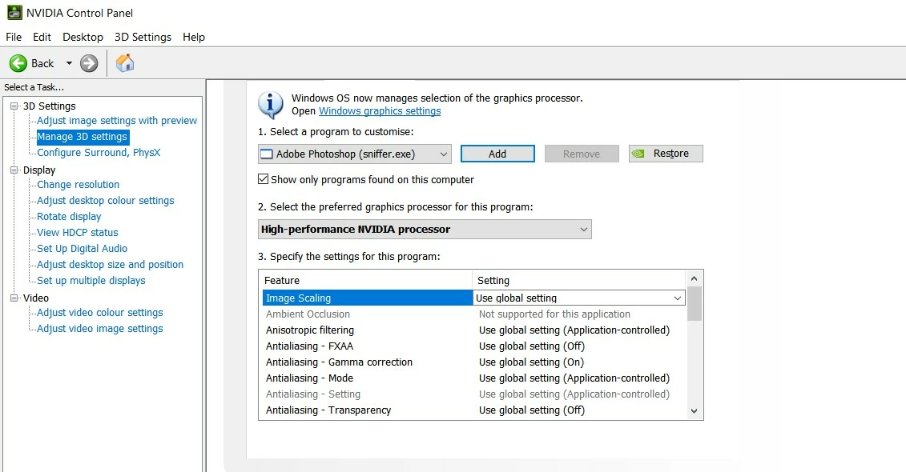Select the Ambient Occlusion row

pyautogui.click(x=473, y=314)
